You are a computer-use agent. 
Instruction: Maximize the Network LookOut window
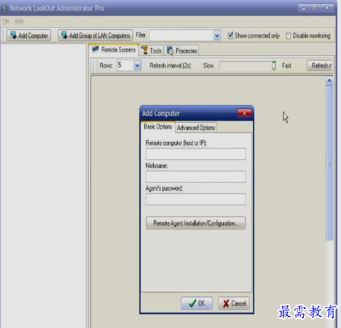click(x=315, y=8)
